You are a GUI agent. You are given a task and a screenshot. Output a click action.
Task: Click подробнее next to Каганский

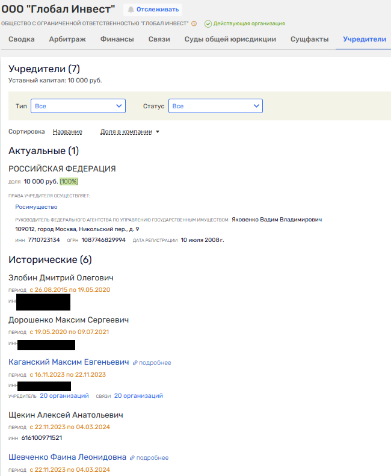click(x=155, y=363)
